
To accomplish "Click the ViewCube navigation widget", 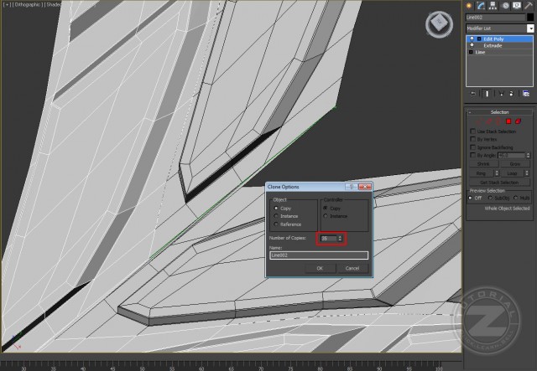I will pos(438,24).
